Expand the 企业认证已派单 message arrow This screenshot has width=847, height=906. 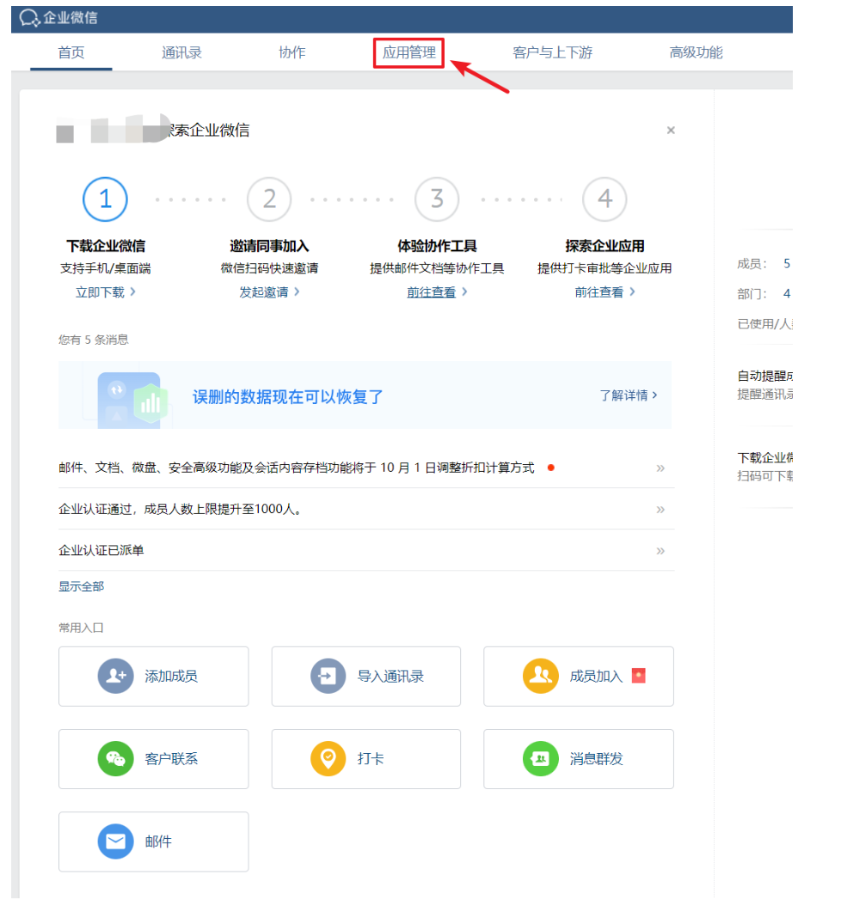coord(660,551)
